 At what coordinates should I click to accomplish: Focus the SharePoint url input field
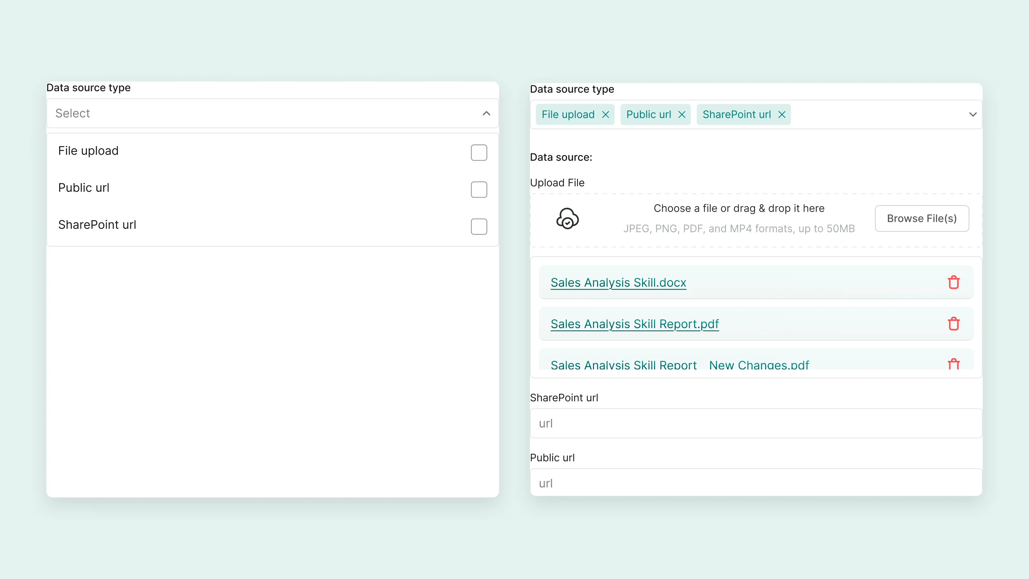coord(756,424)
